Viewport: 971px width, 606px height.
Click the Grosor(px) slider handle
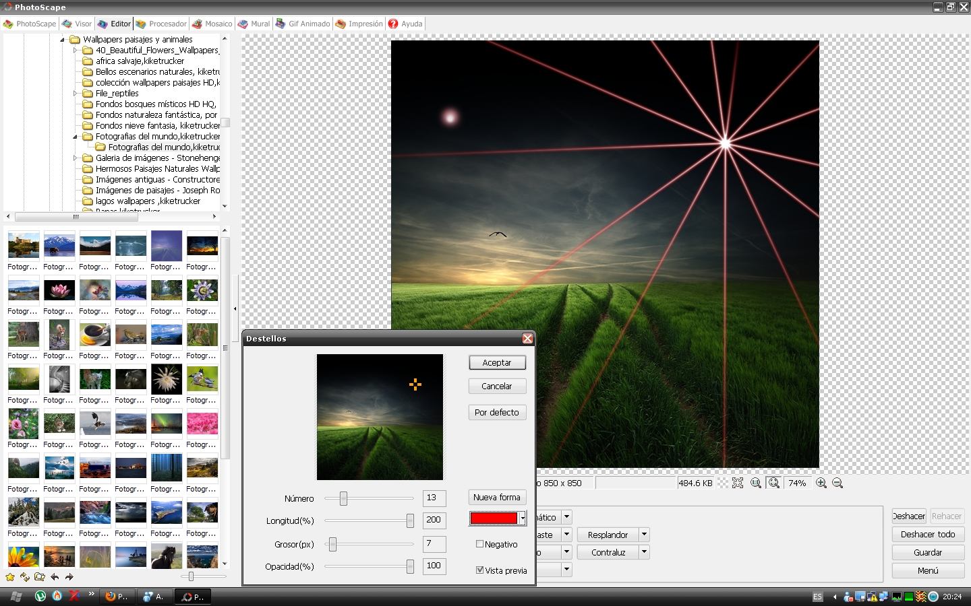coord(332,544)
